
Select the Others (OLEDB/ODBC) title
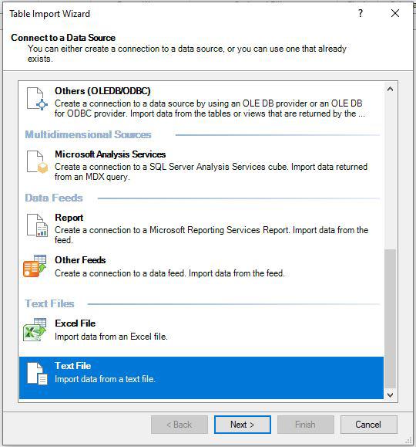point(102,91)
